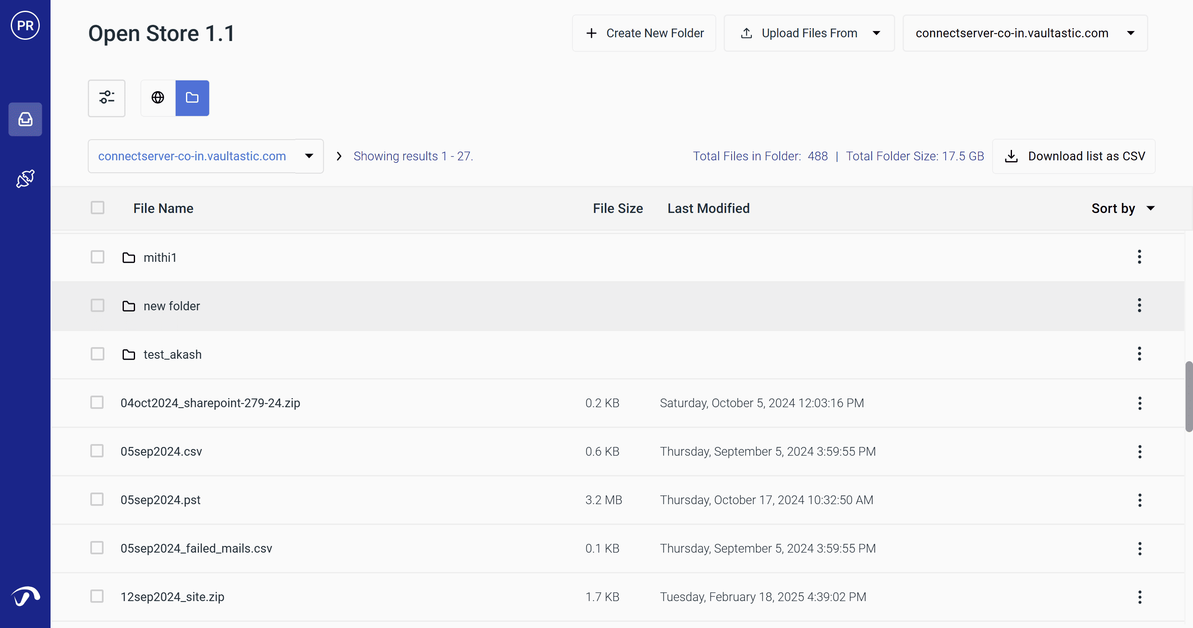Open the plug connector sidebar icon
The width and height of the screenshot is (1193, 628).
pos(25,179)
